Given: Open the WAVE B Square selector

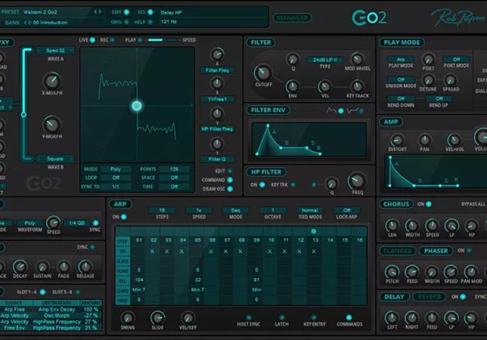Looking at the screenshot, I should tap(55, 159).
